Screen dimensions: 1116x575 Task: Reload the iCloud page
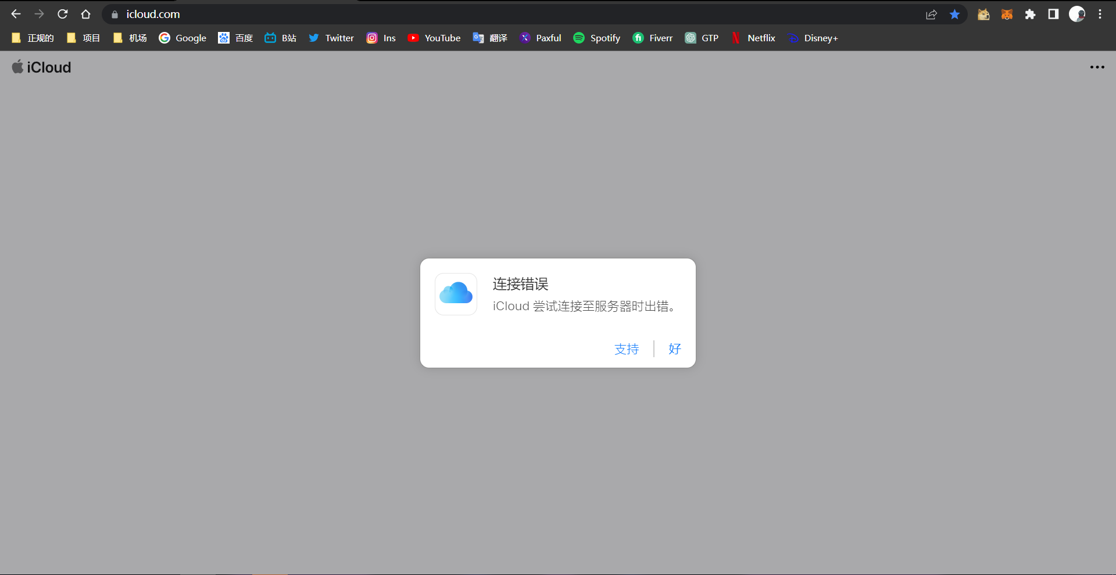pyautogui.click(x=63, y=14)
